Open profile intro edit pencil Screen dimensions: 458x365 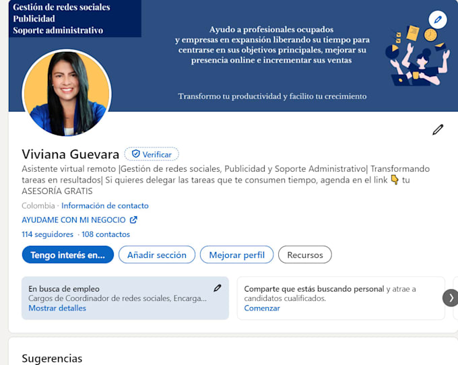[438, 130]
